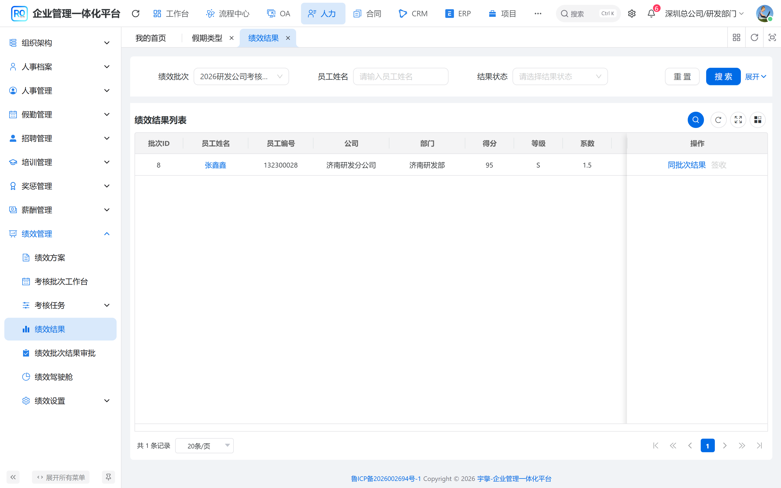Image resolution: width=781 pixels, height=488 pixels.
Task: Open the 流程中心 module
Action: pyautogui.click(x=228, y=14)
